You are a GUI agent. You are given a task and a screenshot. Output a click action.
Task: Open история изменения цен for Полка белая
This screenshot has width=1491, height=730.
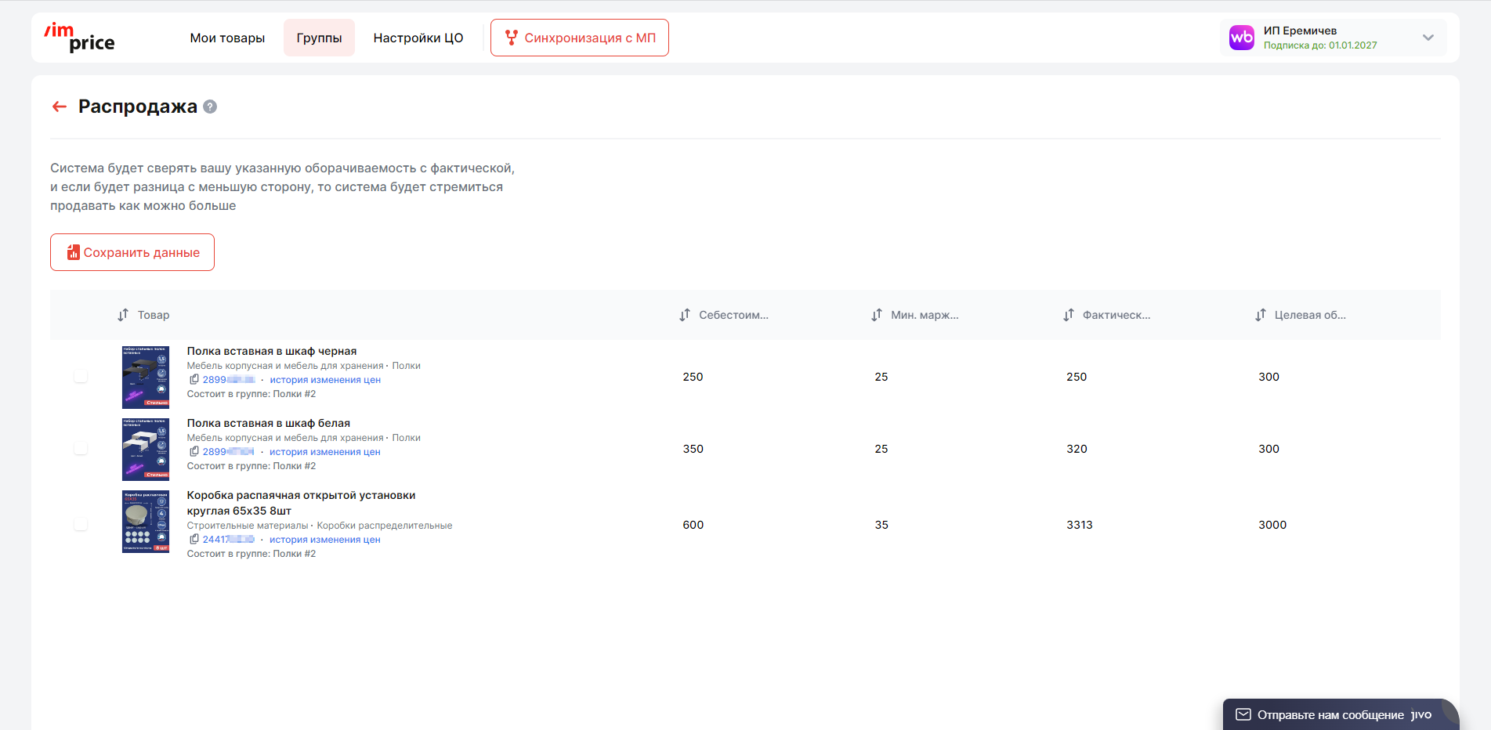(325, 452)
